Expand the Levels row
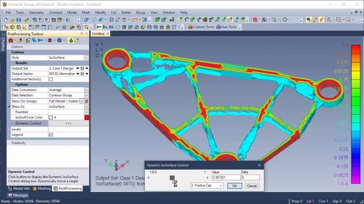The image size is (364, 204). (x=9, y=129)
